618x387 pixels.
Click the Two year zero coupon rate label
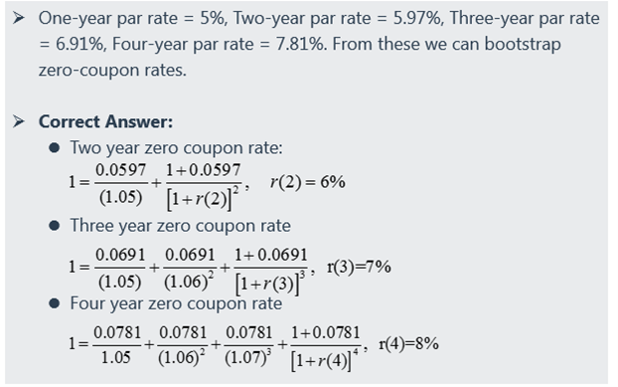click(x=176, y=148)
